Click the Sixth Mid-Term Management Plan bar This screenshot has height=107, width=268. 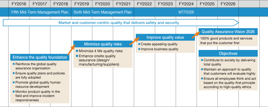[103, 12]
